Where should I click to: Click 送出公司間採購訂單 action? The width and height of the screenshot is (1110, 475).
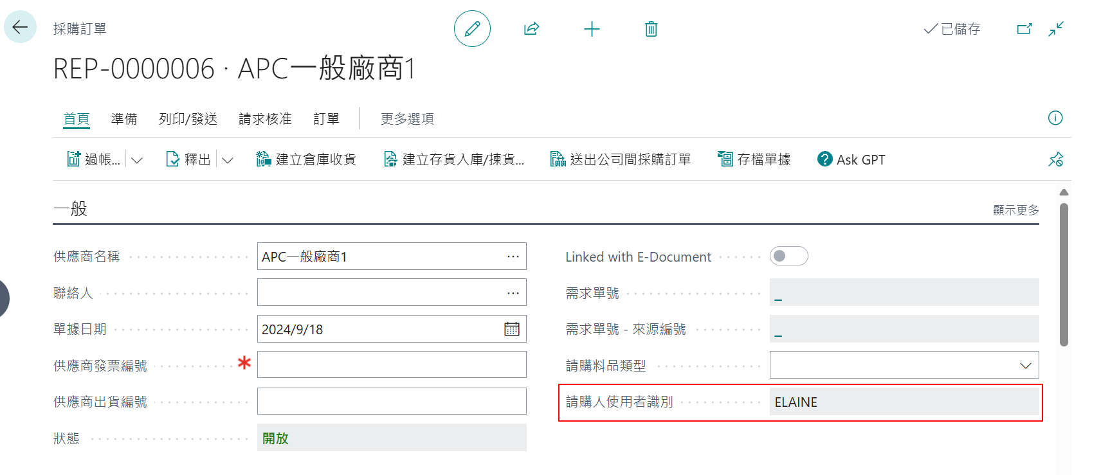621,159
